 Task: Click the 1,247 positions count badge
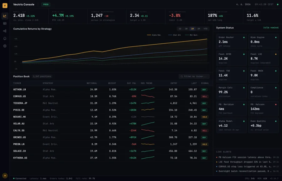coord(42,76)
